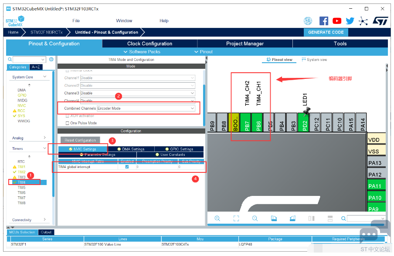Switch to the Project Manager tab

[x=245, y=44]
